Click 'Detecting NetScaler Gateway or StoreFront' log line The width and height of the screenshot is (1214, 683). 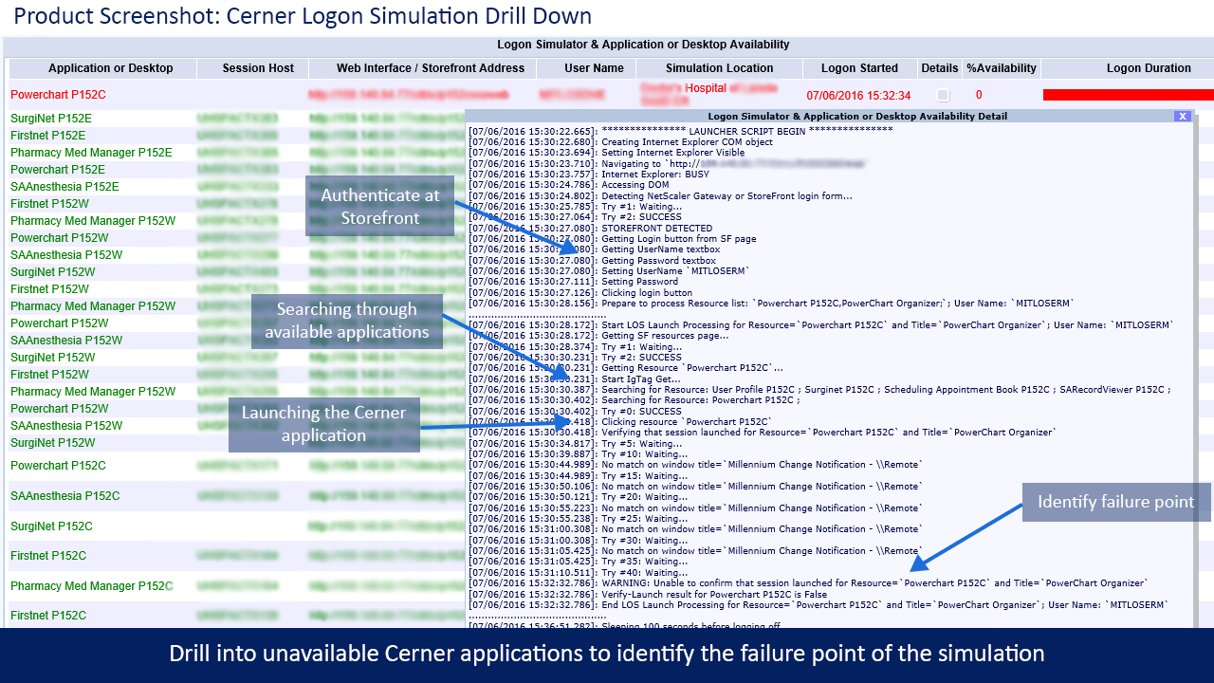click(x=660, y=196)
